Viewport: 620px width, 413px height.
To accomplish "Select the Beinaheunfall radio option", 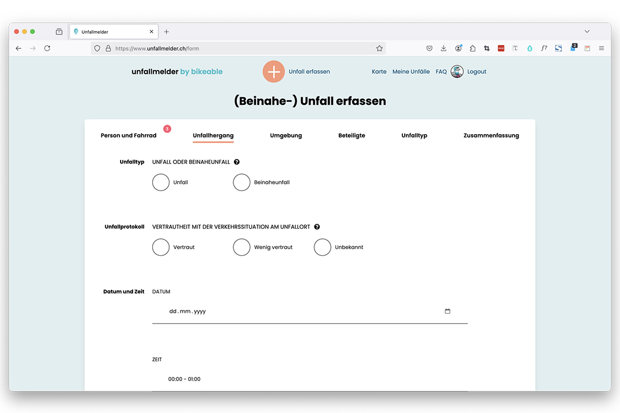I will tap(242, 182).
